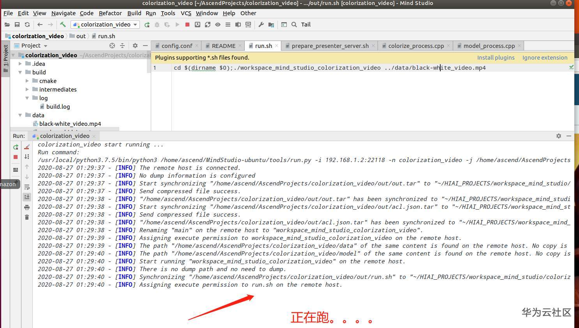
Task: Click the Install plugins link
Action: (496, 58)
